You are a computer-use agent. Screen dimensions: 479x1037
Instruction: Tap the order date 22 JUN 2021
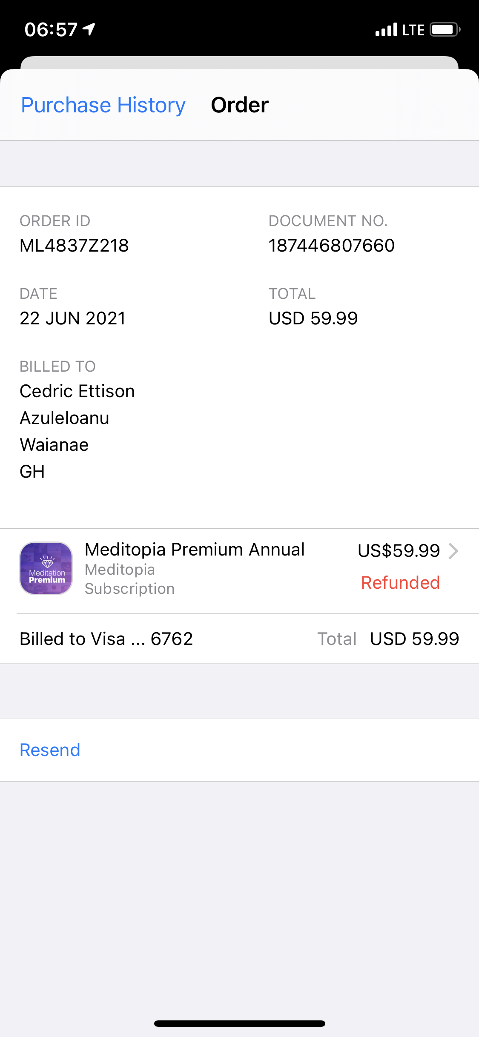click(73, 318)
